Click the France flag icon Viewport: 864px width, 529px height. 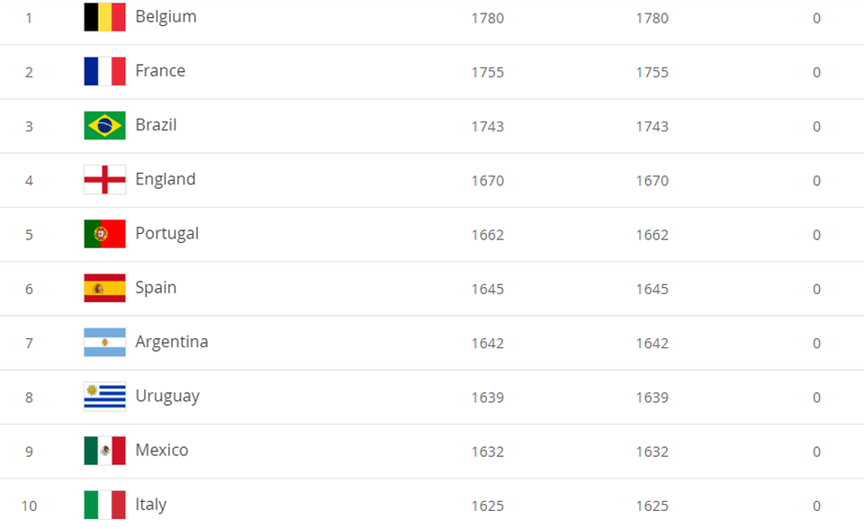tap(104, 71)
